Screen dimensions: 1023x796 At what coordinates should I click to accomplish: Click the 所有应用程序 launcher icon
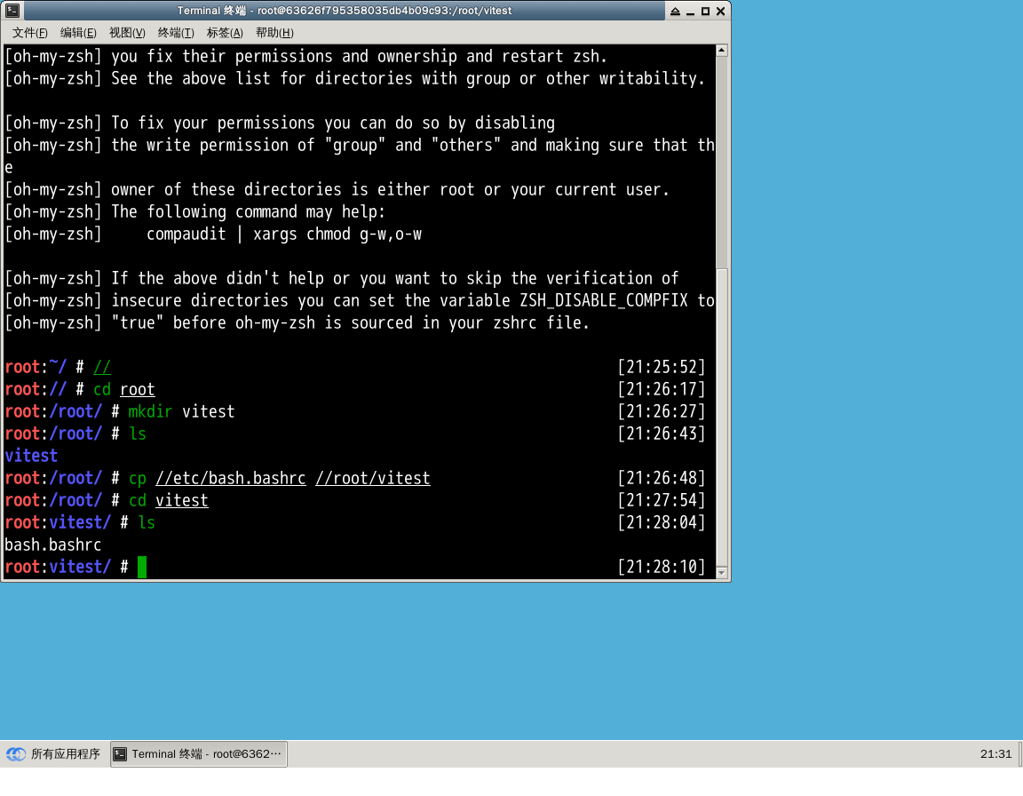click(16, 754)
